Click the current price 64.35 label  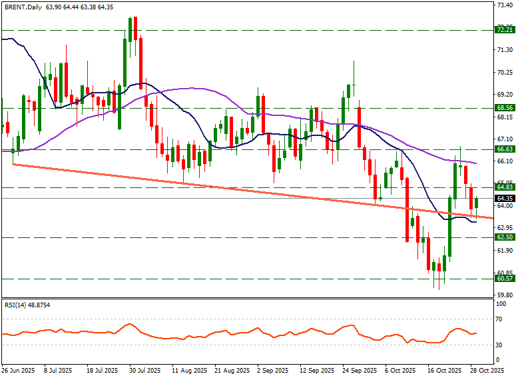pos(505,199)
